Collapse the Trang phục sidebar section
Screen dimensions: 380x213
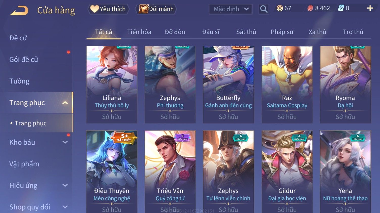pos(65,103)
